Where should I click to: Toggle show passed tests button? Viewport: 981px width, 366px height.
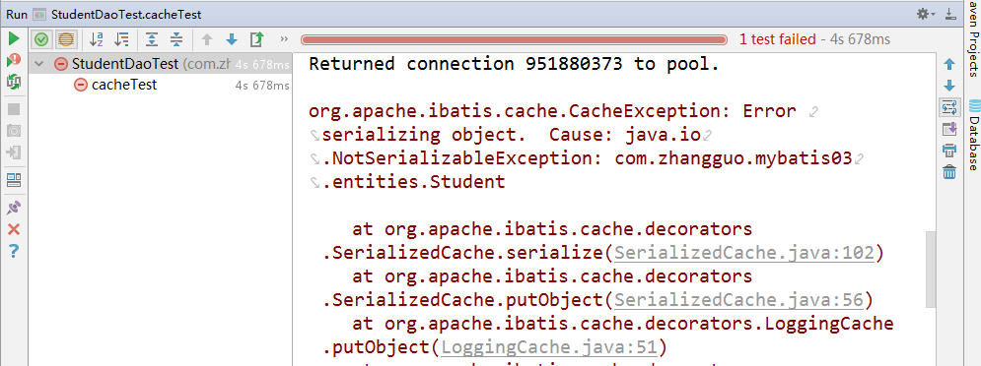[41, 40]
